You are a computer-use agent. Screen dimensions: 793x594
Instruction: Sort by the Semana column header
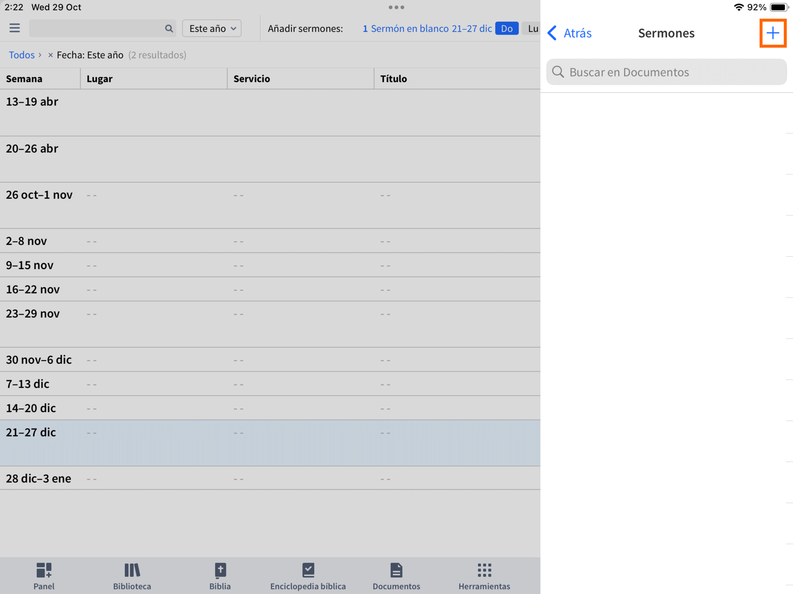tap(40, 79)
